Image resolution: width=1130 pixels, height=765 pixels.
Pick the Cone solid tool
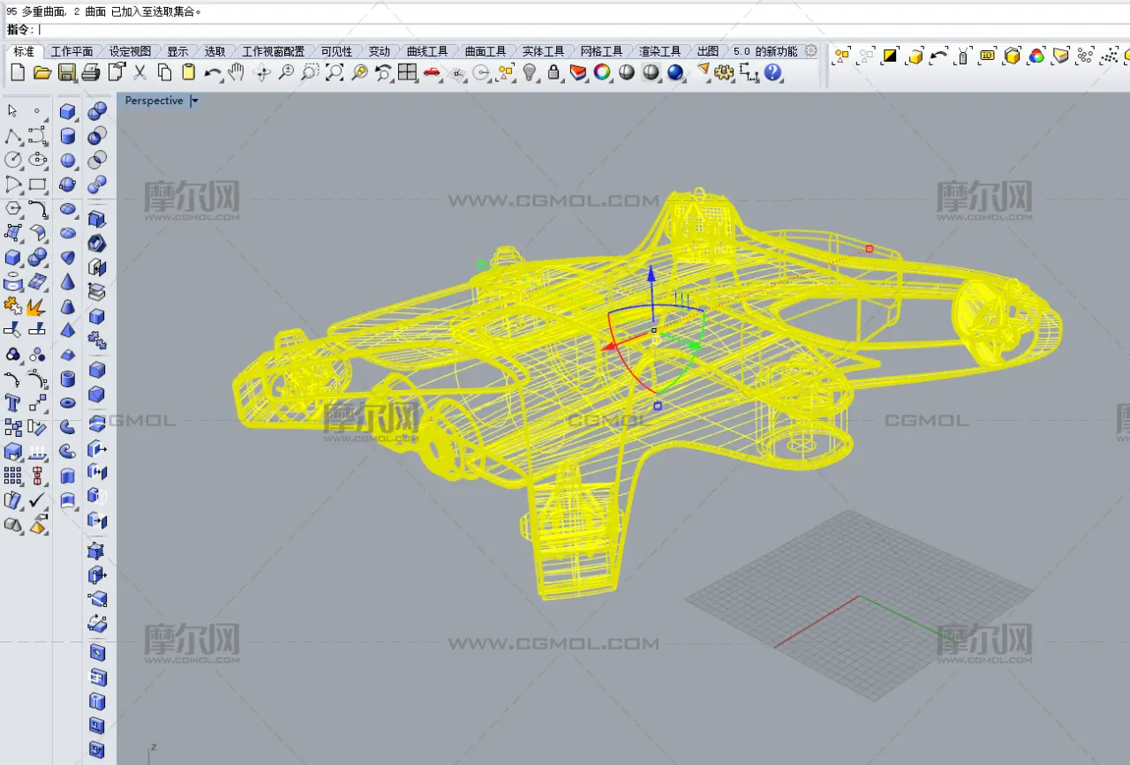pyautogui.click(x=68, y=282)
